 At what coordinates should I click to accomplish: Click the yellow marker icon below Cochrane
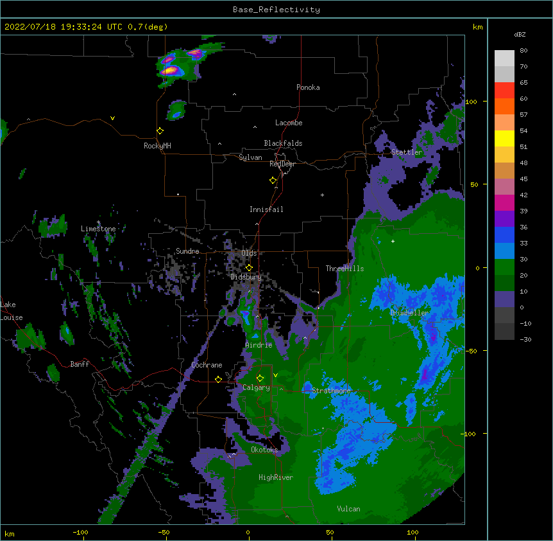coord(218,379)
